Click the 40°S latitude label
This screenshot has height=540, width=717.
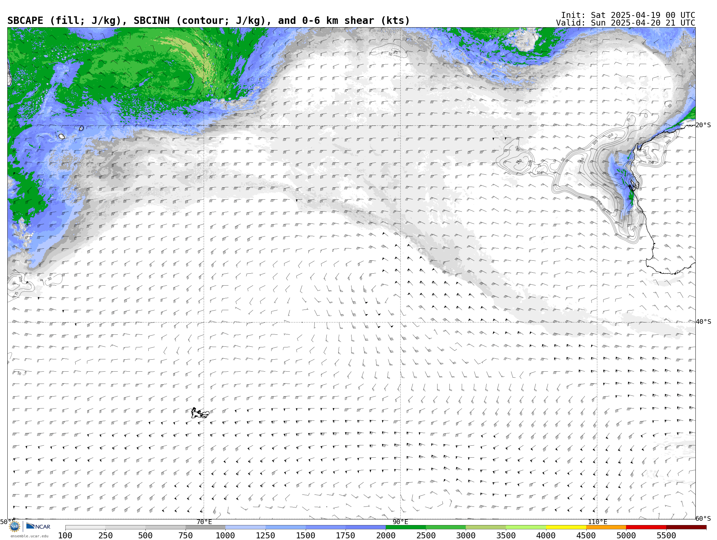[x=703, y=322]
